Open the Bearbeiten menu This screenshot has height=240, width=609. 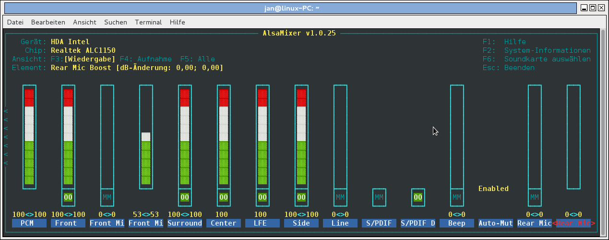pyautogui.click(x=48, y=22)
